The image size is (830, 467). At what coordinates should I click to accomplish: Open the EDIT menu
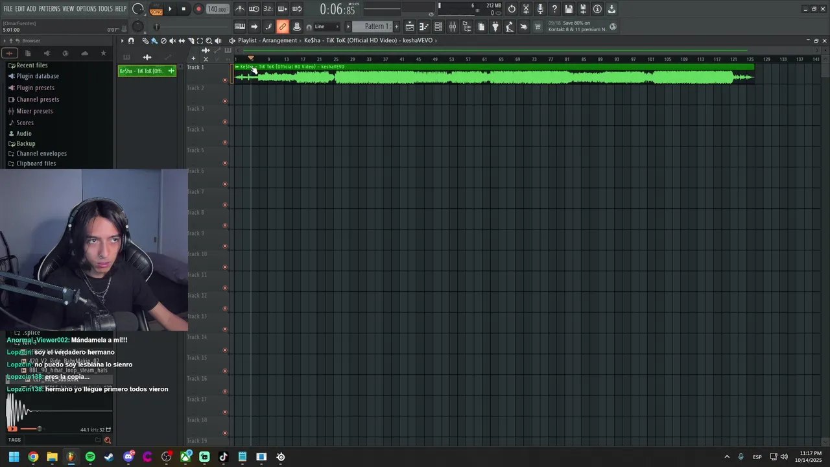(20, 9)
